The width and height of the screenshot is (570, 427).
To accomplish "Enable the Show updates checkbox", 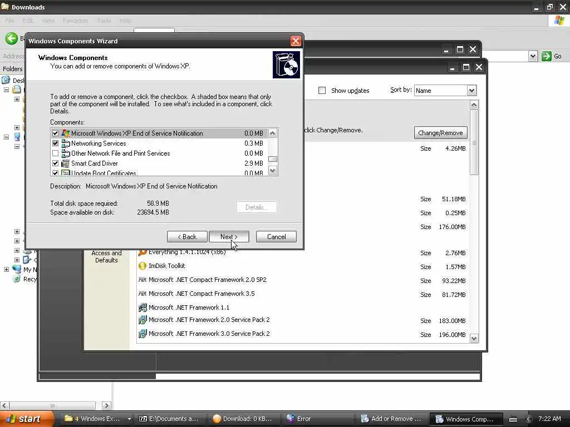I will point(322,91).
